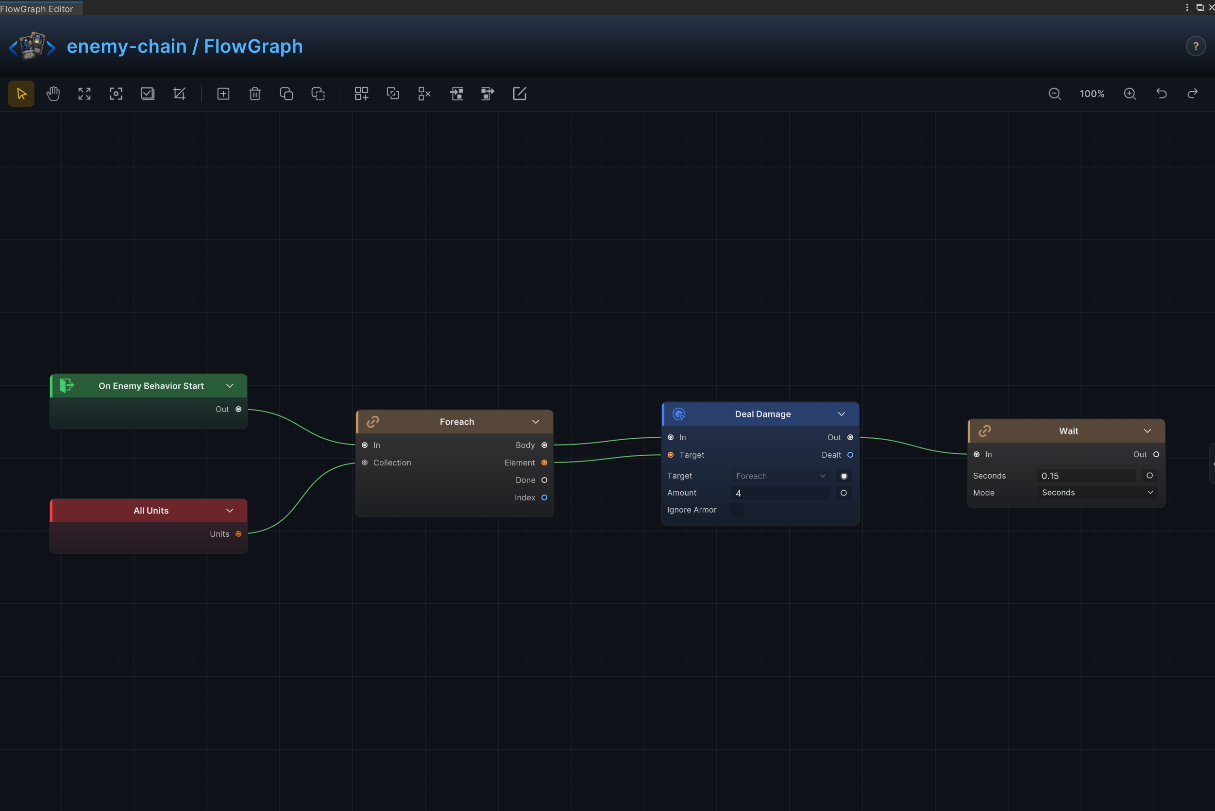Viewport: 1215px width, 811px height.
Task: Click the Dealt output port on Deal Damage
Action: (850, 455)
